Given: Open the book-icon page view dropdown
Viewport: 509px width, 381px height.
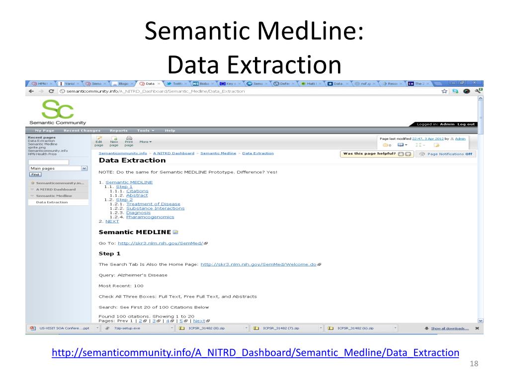Looking at the screenshot, I should (x=403, y=145).
